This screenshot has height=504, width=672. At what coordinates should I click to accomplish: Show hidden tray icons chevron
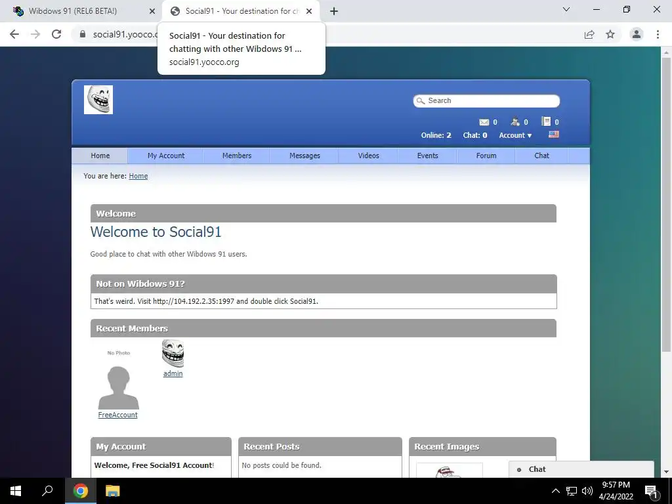coord(555,491)
